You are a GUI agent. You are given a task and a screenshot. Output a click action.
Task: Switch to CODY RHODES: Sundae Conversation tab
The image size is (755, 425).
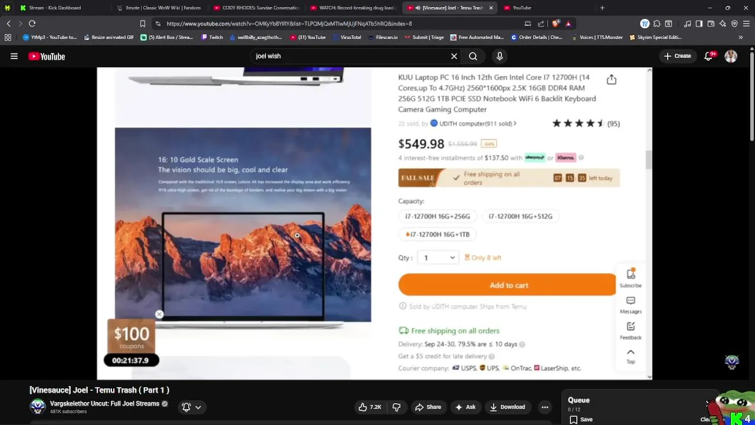coord(256,8)
